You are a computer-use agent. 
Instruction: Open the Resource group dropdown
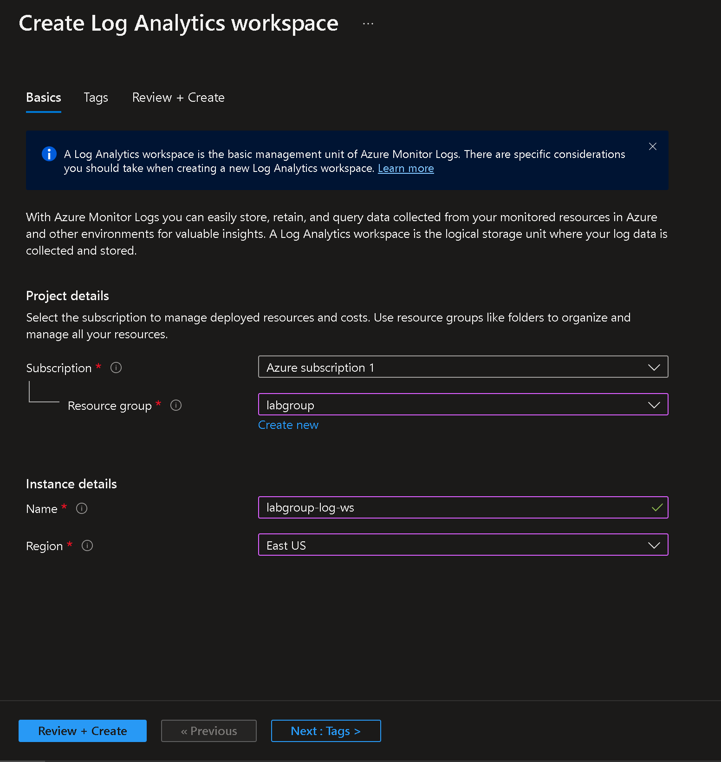coord(463,405)
